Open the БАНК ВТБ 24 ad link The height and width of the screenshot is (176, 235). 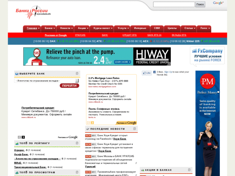coord(155,35)
